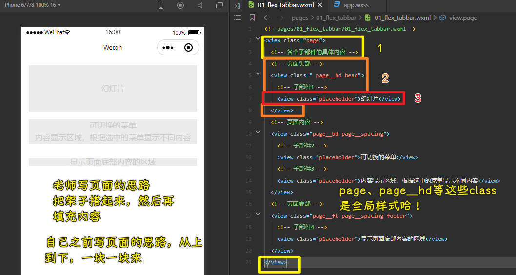The width and height of the screenshot is (516, 275).
Task: Click the CSS file icon on app.wxss tab
Action: [337, 5]
